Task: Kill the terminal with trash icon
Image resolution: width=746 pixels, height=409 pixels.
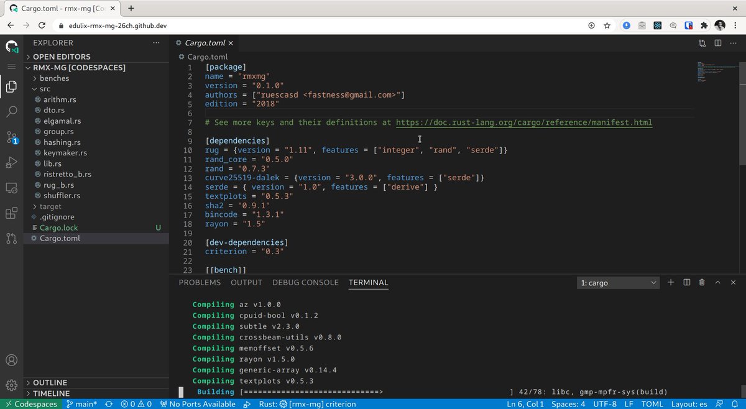Action: pyautogui.click(x=702, y=282)
